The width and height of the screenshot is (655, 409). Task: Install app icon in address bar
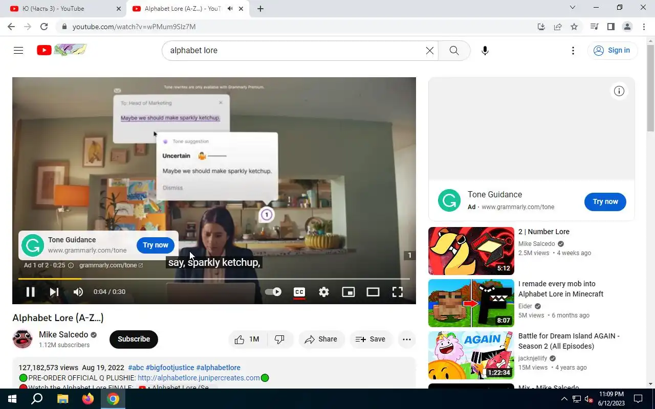pos(541,27)
